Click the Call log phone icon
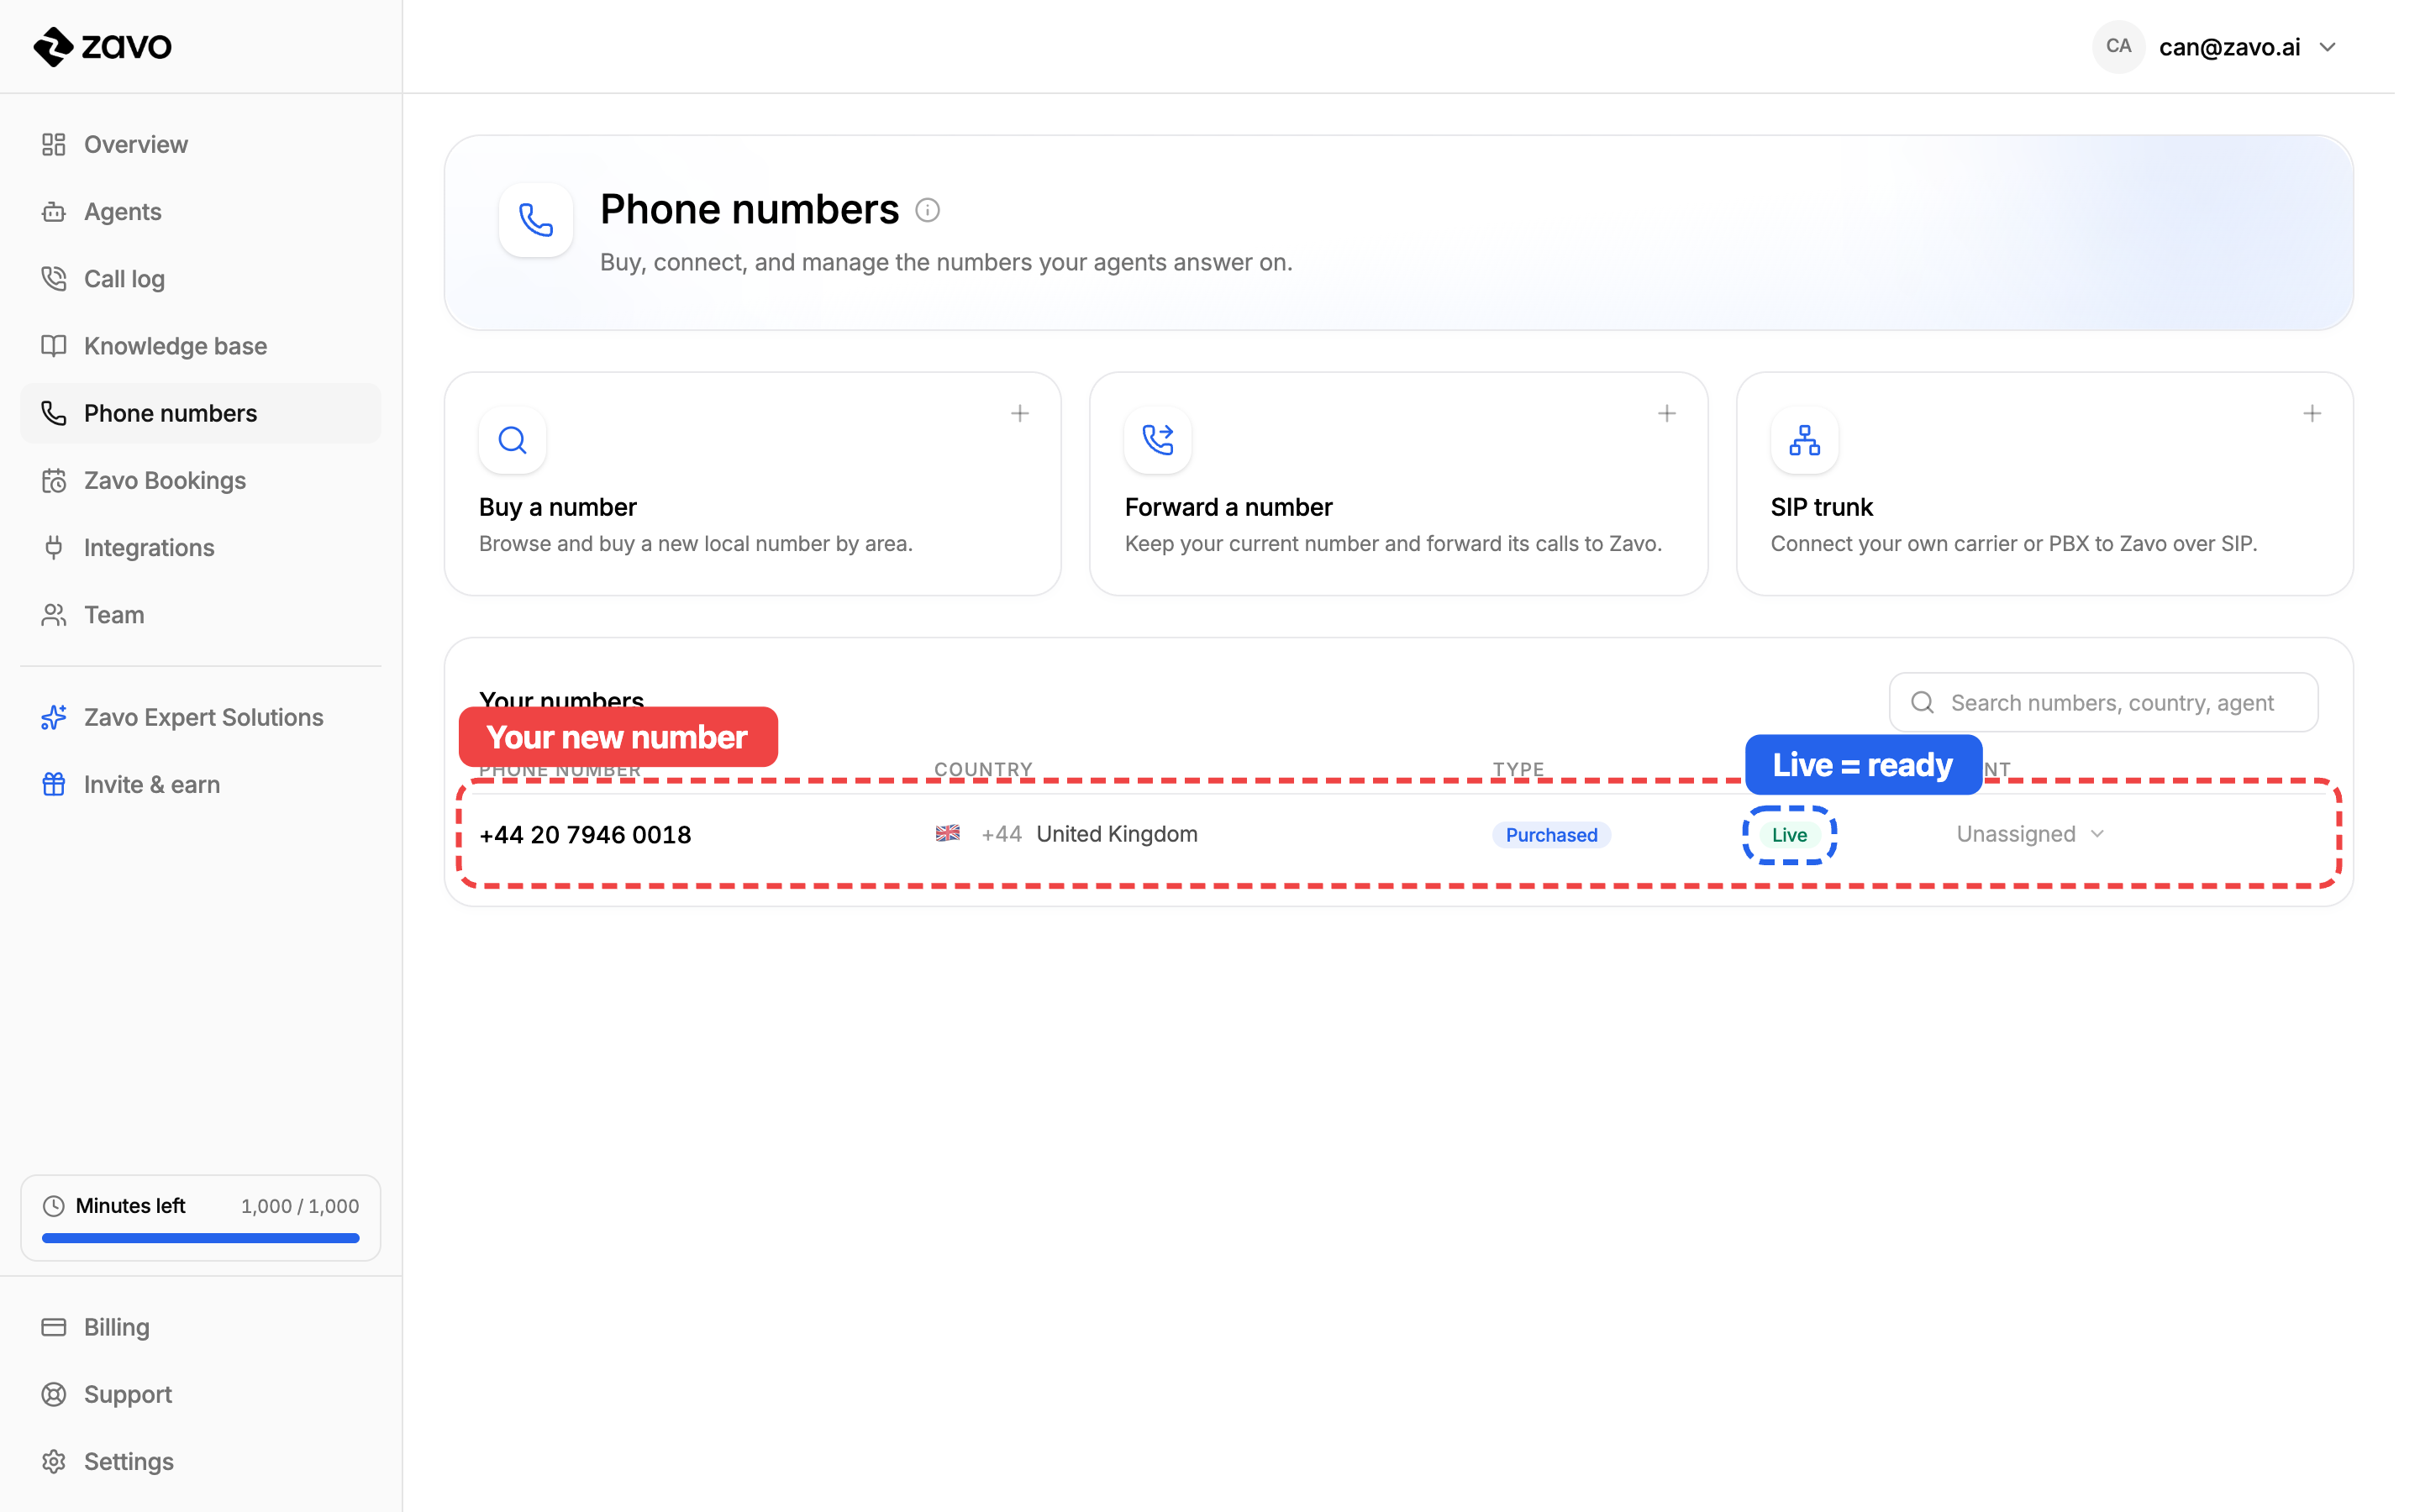The image size is (2420, 1512). click(54, 279)
